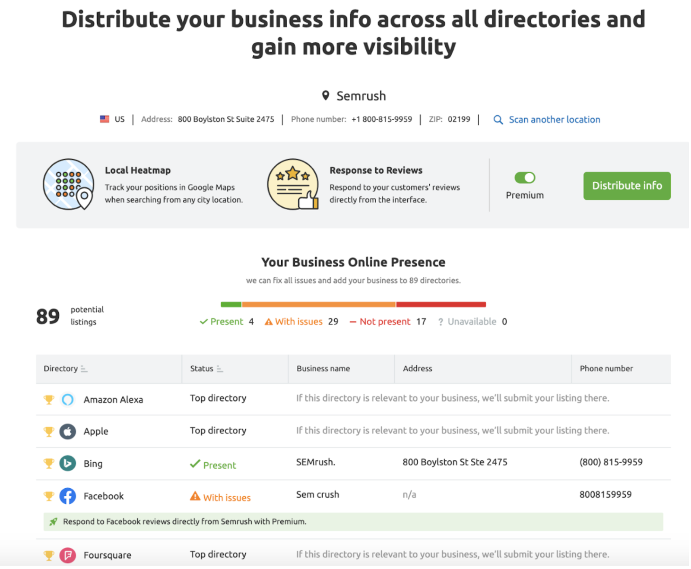This screenshot has height=569, width=691.
Task: Click Top directory status for Foursquare
Action: click(x=218, y=554)
